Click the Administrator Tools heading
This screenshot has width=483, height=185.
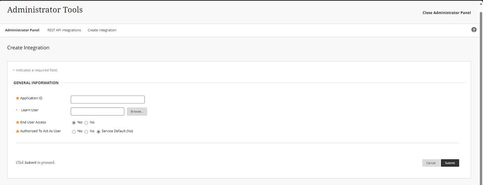click(x=45, y=10)
